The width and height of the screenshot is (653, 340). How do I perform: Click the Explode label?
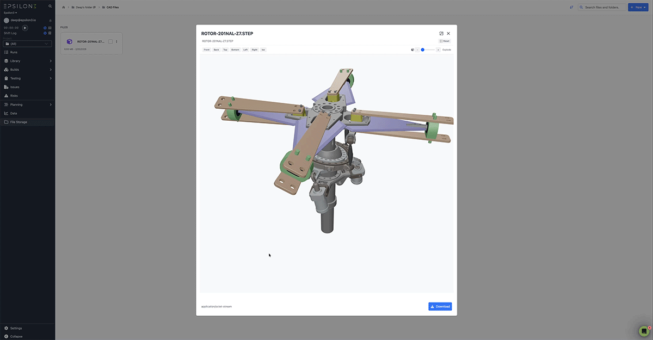click(447, 50)
